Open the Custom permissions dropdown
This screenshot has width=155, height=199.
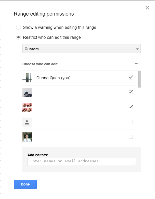[x=81, y=49]
